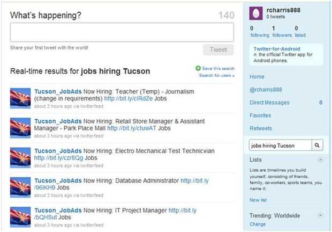The image size is (332, 232).
Task: Click the 0 tweets count text
Action: pyautogui.click(x=275, y=17)
